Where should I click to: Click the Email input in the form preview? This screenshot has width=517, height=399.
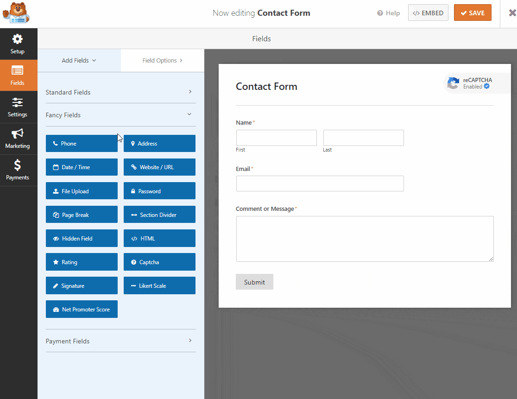click(320, 184)
